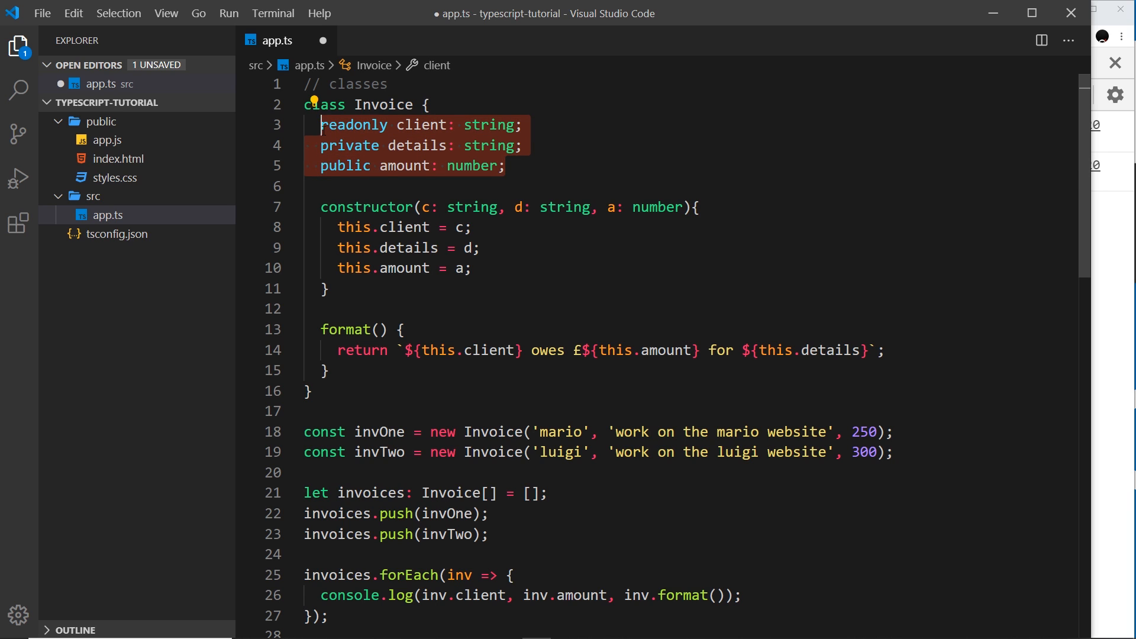Viewport: 1136px width, 639px height.
Task: Open the Run menu
Action: coord(229,13)
